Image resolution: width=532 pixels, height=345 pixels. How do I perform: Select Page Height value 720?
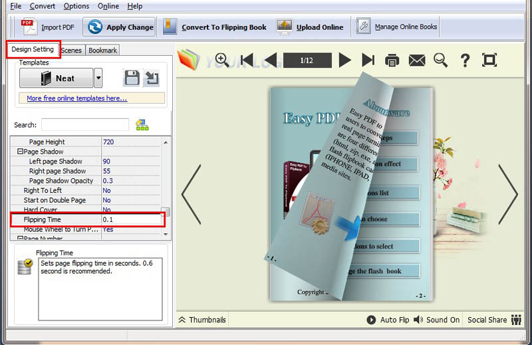(130, 142)
